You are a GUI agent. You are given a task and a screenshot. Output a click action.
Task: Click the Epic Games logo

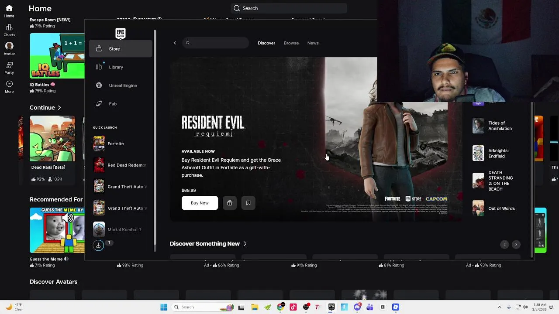[121, 33]
